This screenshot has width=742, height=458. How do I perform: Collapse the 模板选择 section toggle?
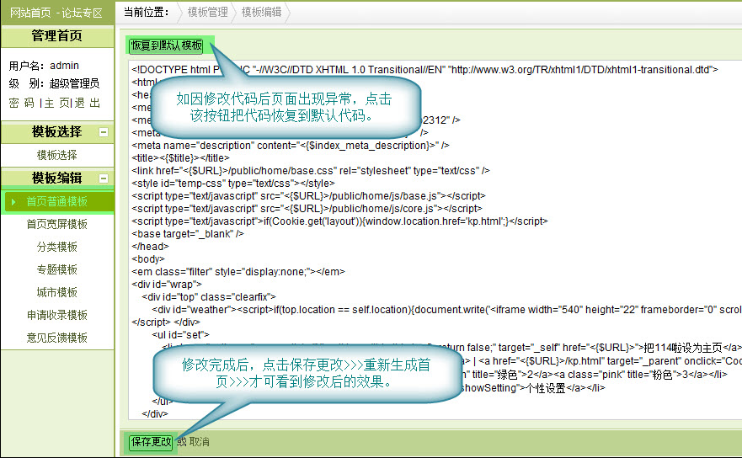tap(104, 132)
